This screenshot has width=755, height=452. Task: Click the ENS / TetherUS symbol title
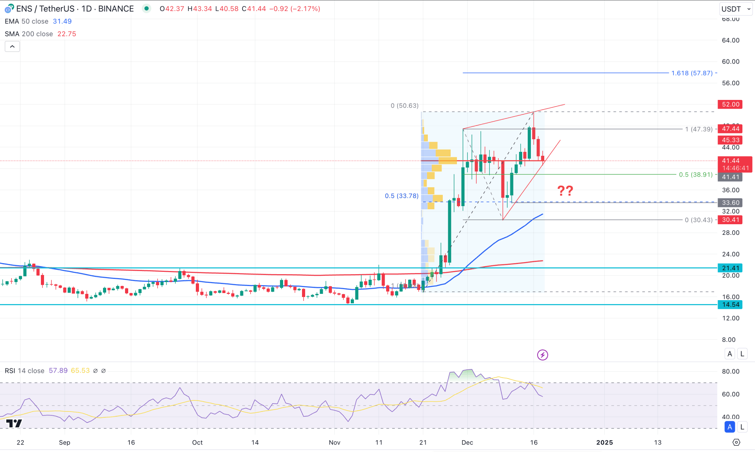pos(75,9)
